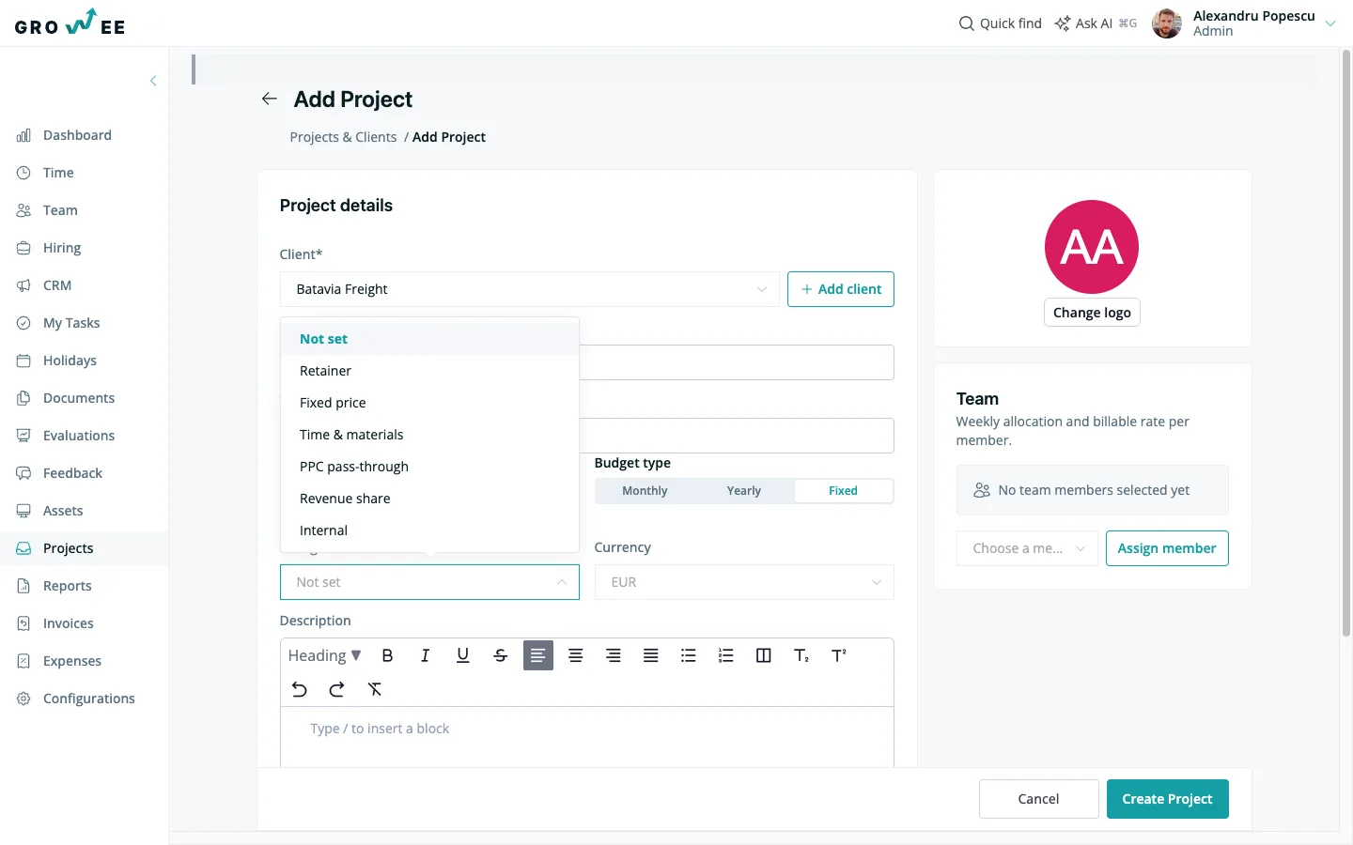Click Alexandru Popescu's profile photo
Screen dimensions: 1353x845
[1167, 23]
